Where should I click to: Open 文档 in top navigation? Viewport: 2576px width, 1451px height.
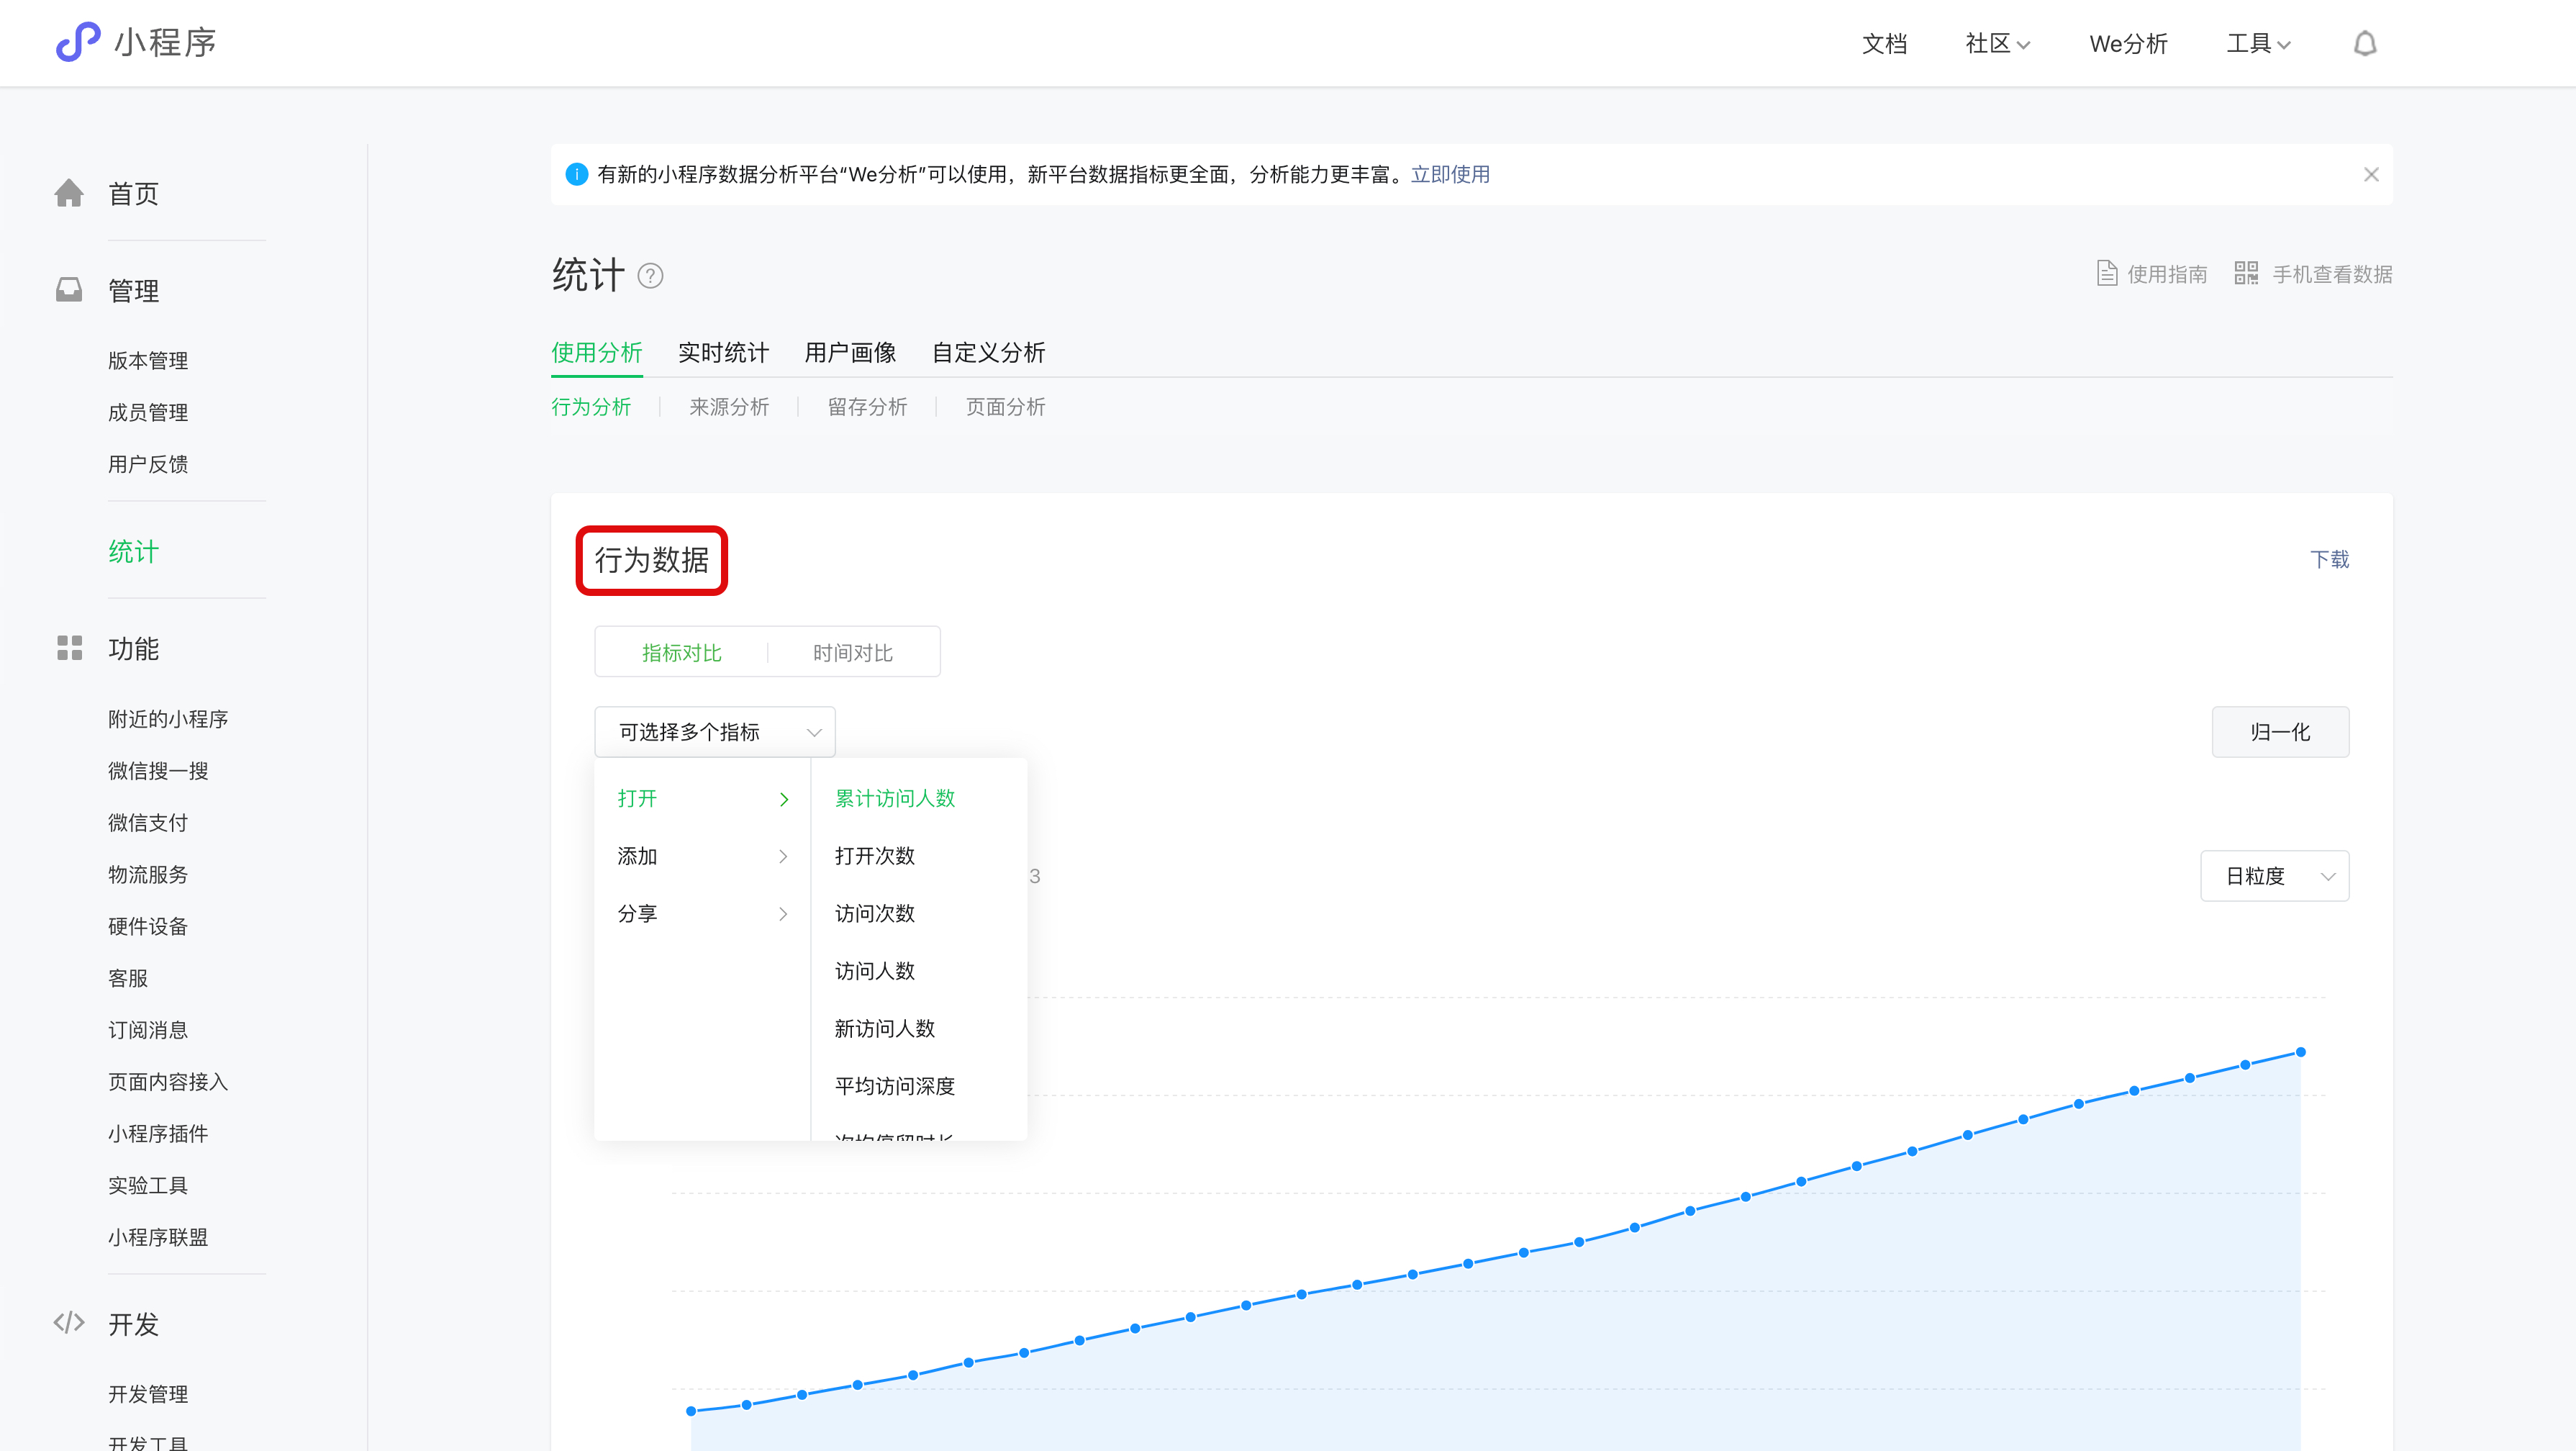pyautogui.click(x=1884, y=43)
